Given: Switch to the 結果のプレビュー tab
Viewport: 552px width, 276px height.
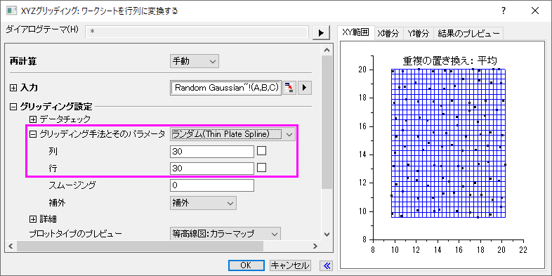Looking at the screenshot, I should point(468,34).
